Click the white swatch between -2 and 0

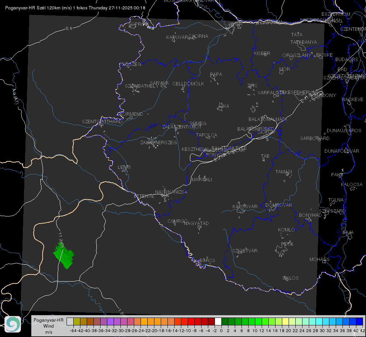218,321
